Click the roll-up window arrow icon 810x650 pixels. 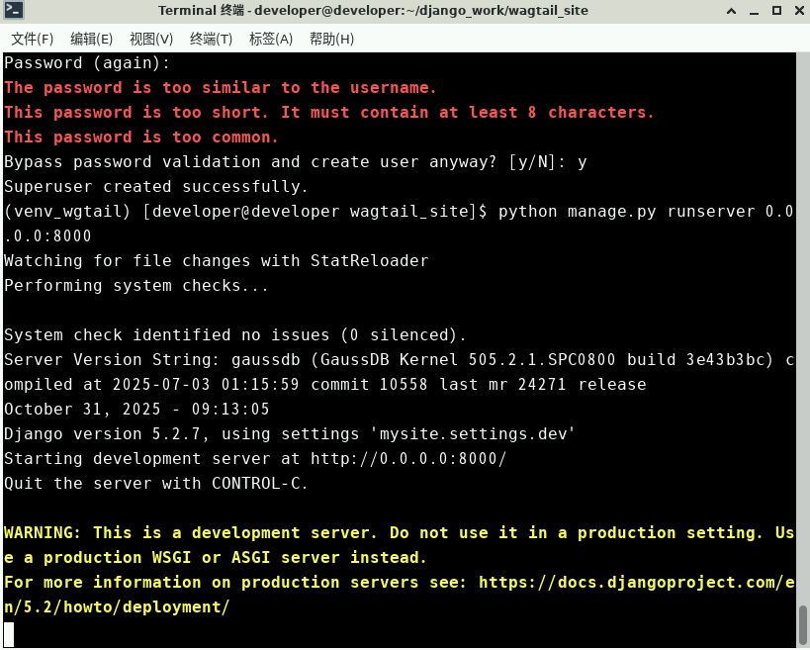click(731, 11)
